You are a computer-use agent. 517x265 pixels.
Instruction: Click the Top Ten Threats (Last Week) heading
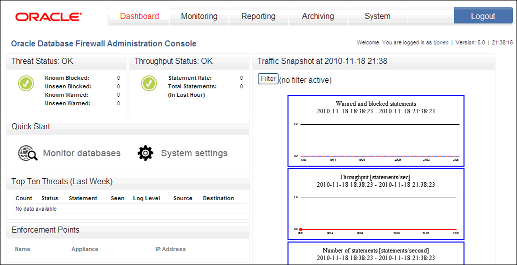coord(62,181)
